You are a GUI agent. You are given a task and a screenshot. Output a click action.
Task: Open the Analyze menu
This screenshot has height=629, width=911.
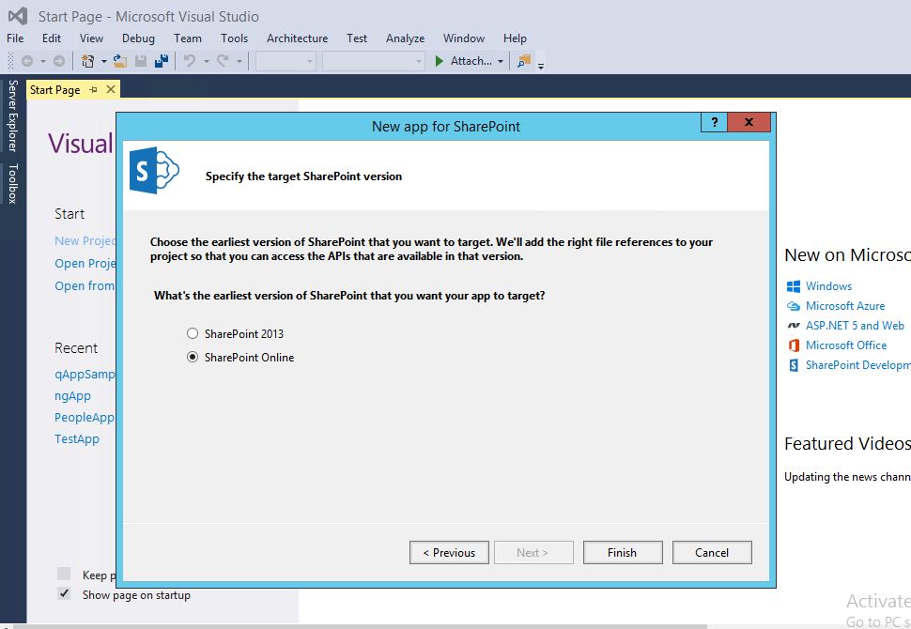pos(405,38)
